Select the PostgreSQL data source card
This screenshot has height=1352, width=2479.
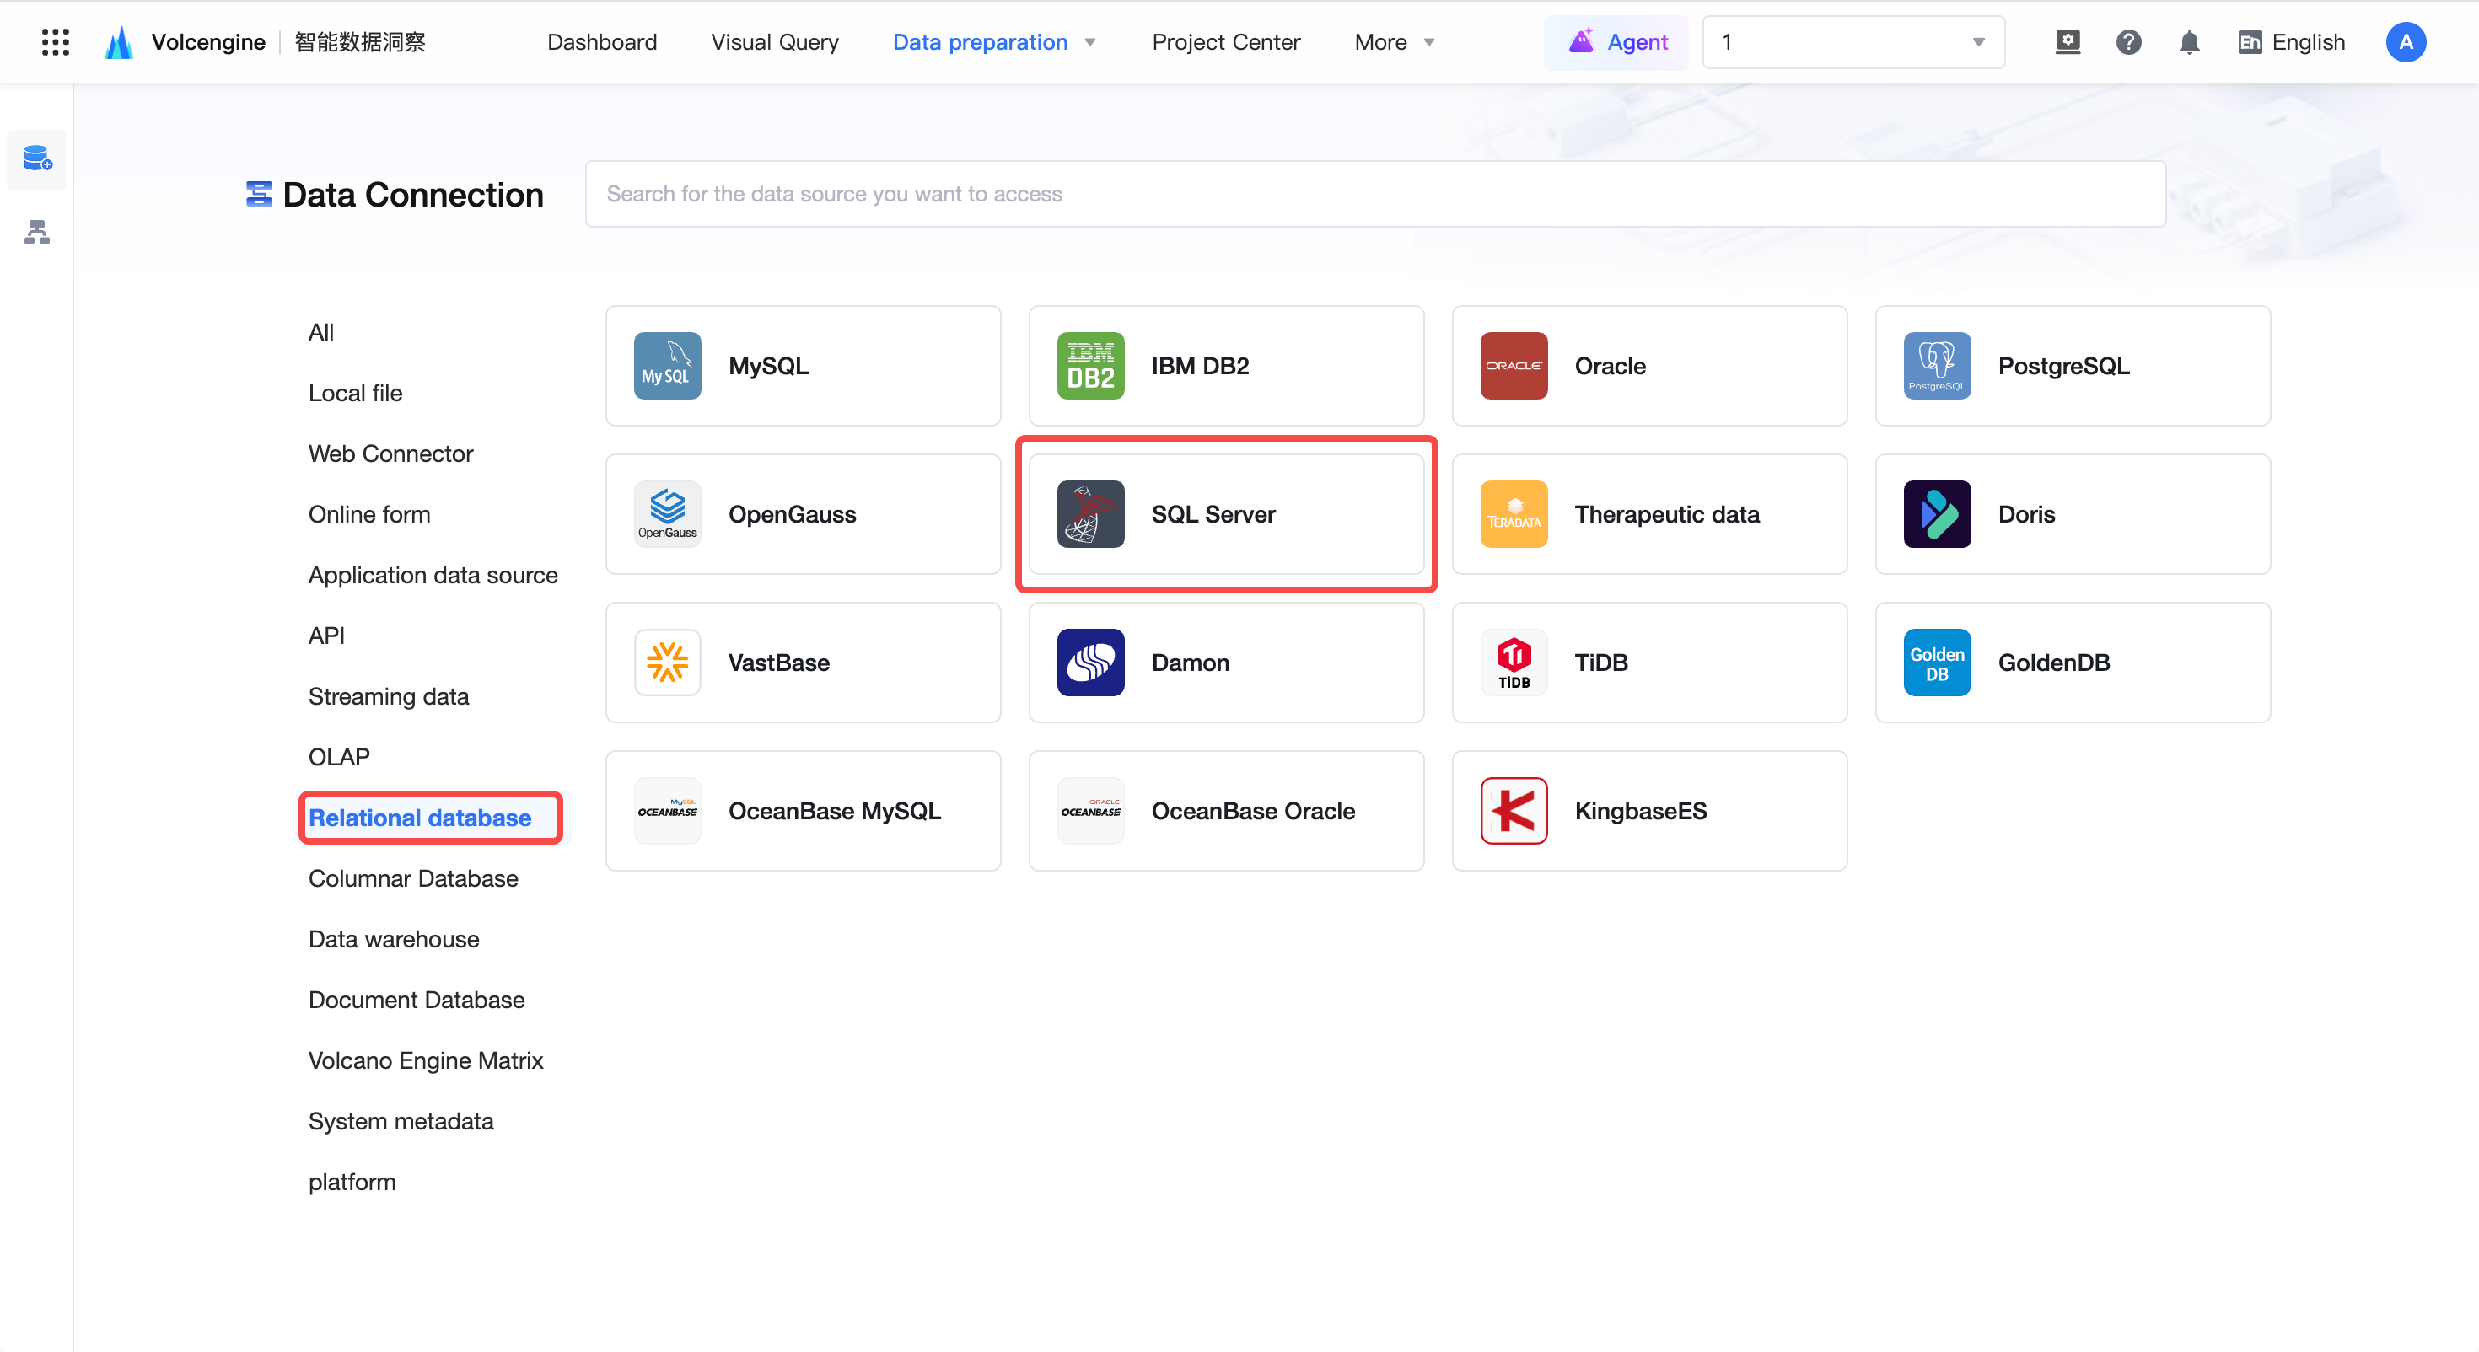click(x=2073, y=366)
